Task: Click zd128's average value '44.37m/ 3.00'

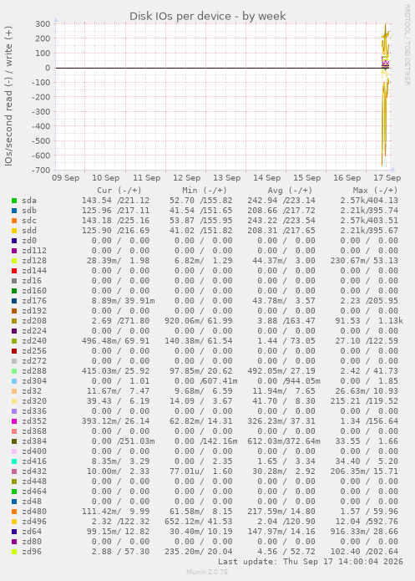Action: (x=284, y=261)
